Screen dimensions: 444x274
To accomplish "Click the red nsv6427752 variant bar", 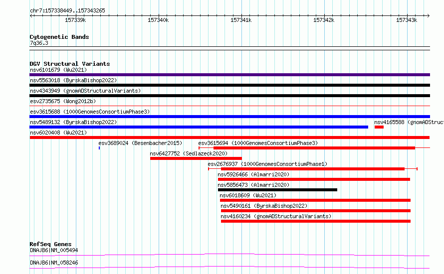I will coord(196,158).
